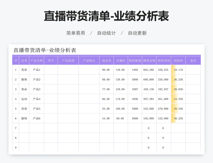
Task: Click the 销售数量 header cell
Action: point(135,61)
